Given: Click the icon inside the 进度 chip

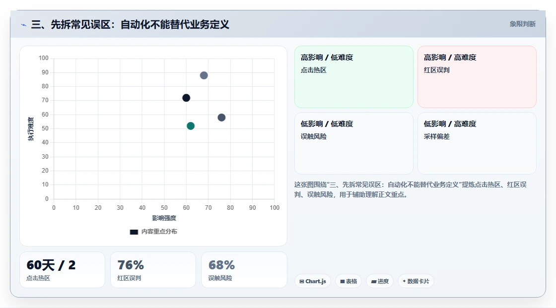Looking at the screenshot, I should (x=374, y=281).
